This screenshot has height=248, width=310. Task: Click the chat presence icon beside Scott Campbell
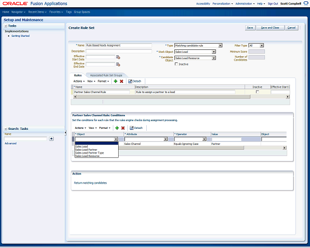(x=306, y=3)
